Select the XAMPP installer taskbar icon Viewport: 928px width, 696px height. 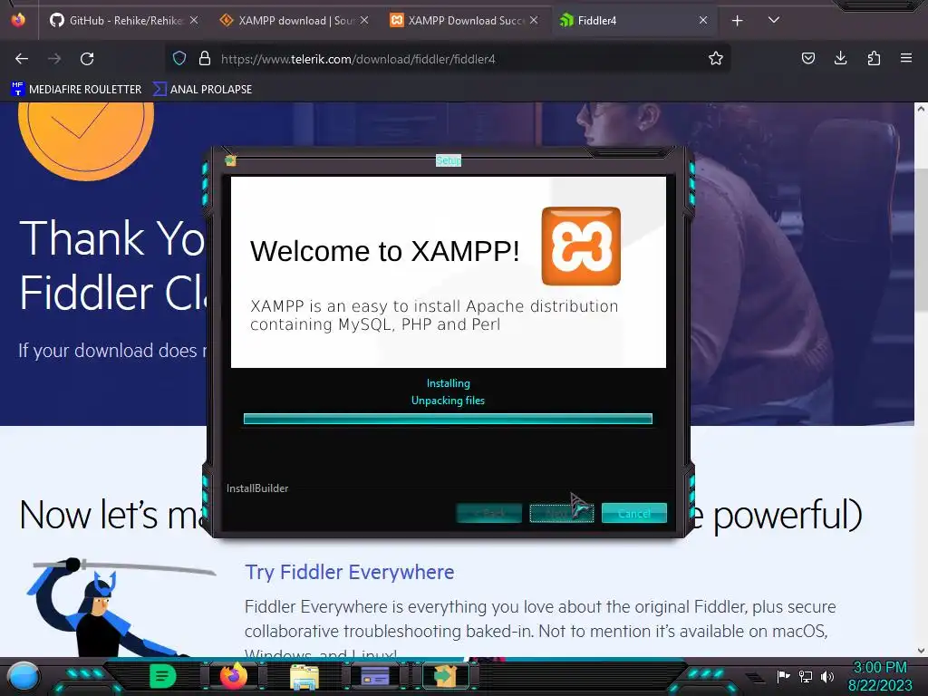tap(446, 675)
